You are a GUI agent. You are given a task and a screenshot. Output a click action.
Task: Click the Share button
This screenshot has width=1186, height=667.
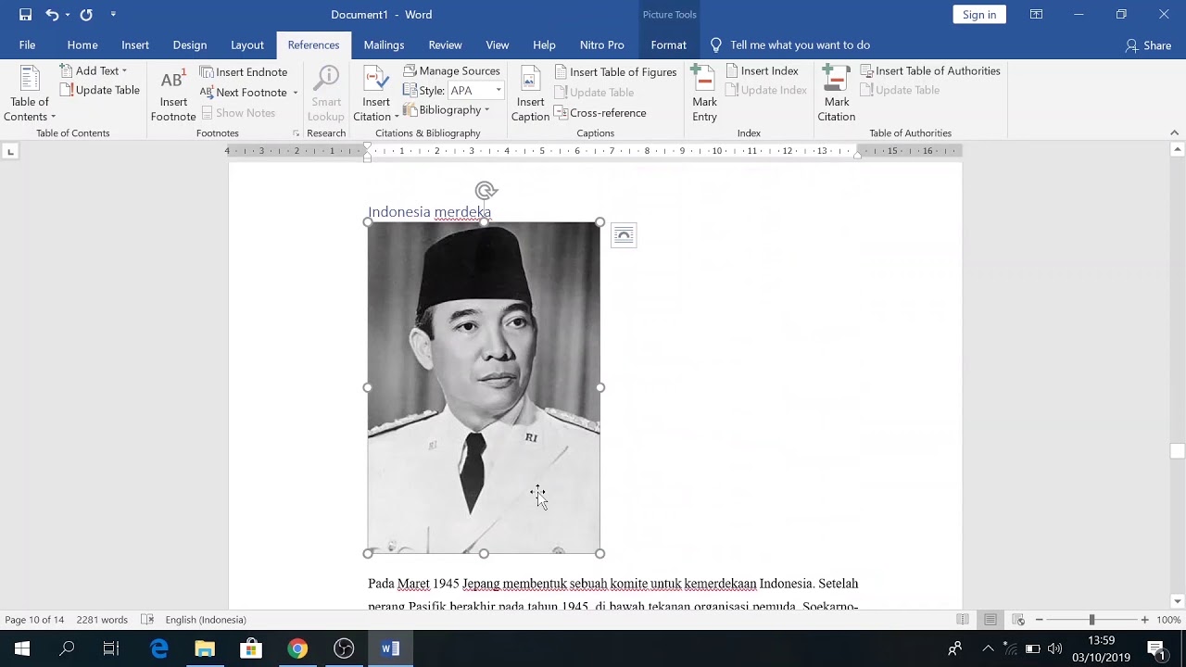click(1148, 45)
